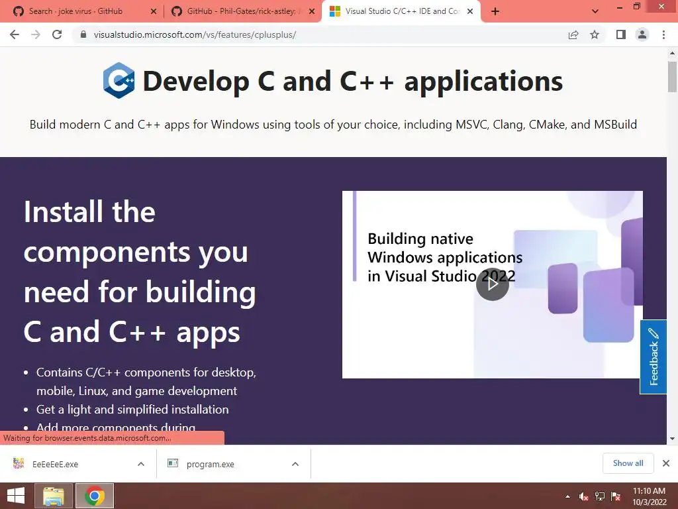Open the network tray icon
The width and height of the screenshot is (678, 509).
600,496
